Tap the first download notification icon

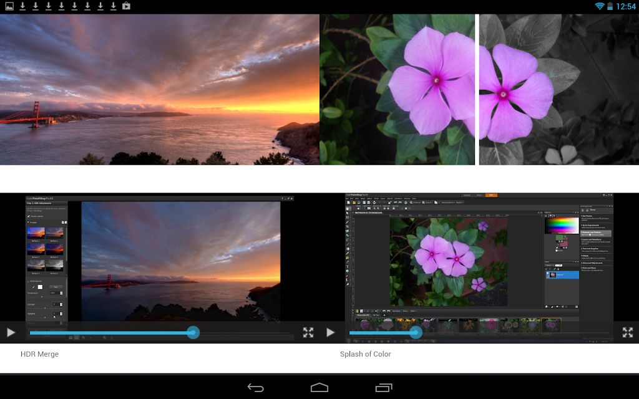pos(22,6)
